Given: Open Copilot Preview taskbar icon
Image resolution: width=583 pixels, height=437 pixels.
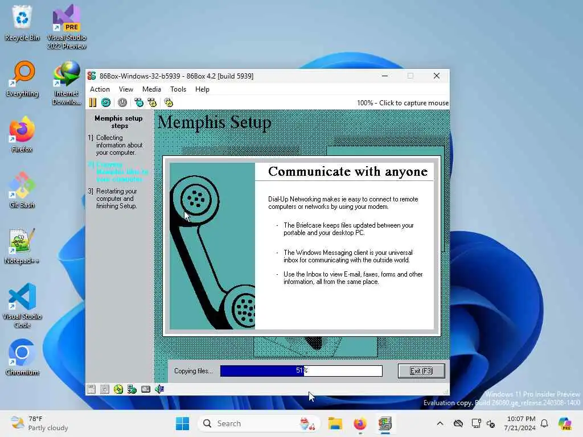Looking at the screenshot, I should tap(565, 423).
